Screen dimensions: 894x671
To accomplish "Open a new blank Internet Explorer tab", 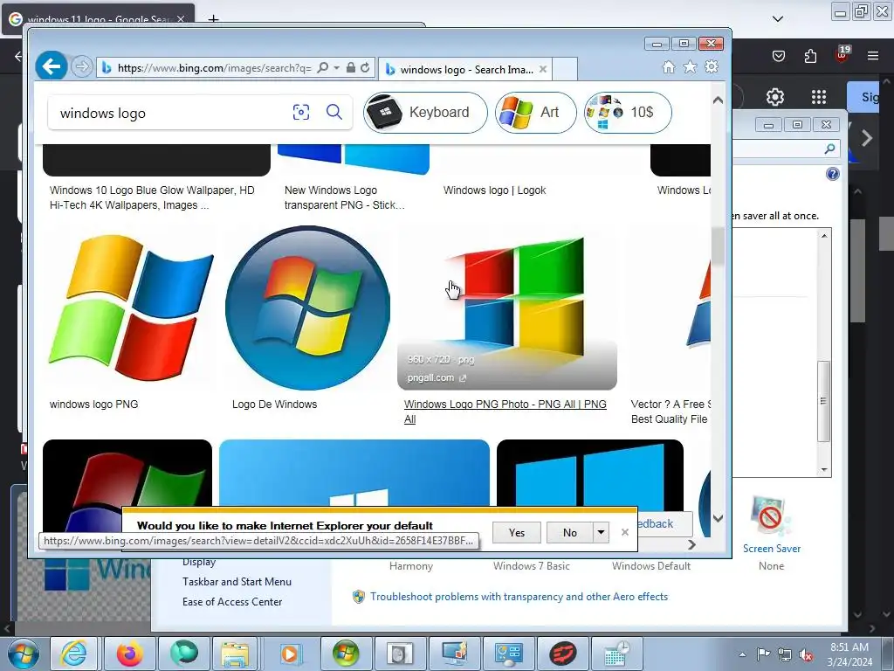I will [x=565, y=69].
